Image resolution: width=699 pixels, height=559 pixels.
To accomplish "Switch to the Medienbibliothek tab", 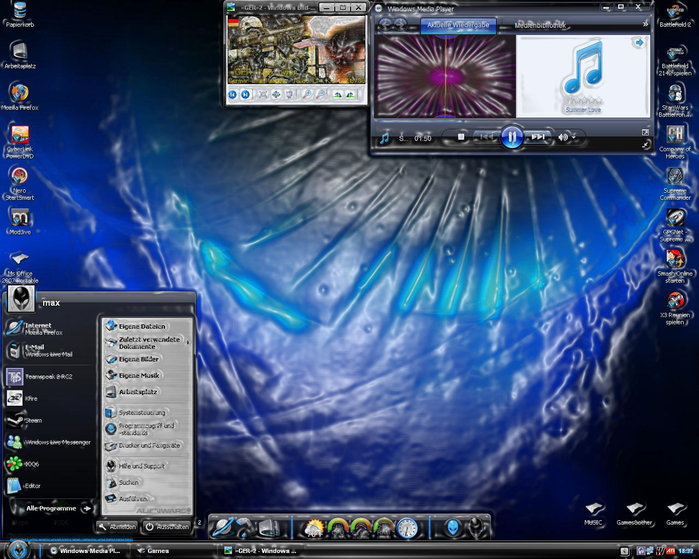I will coord(540,26).
